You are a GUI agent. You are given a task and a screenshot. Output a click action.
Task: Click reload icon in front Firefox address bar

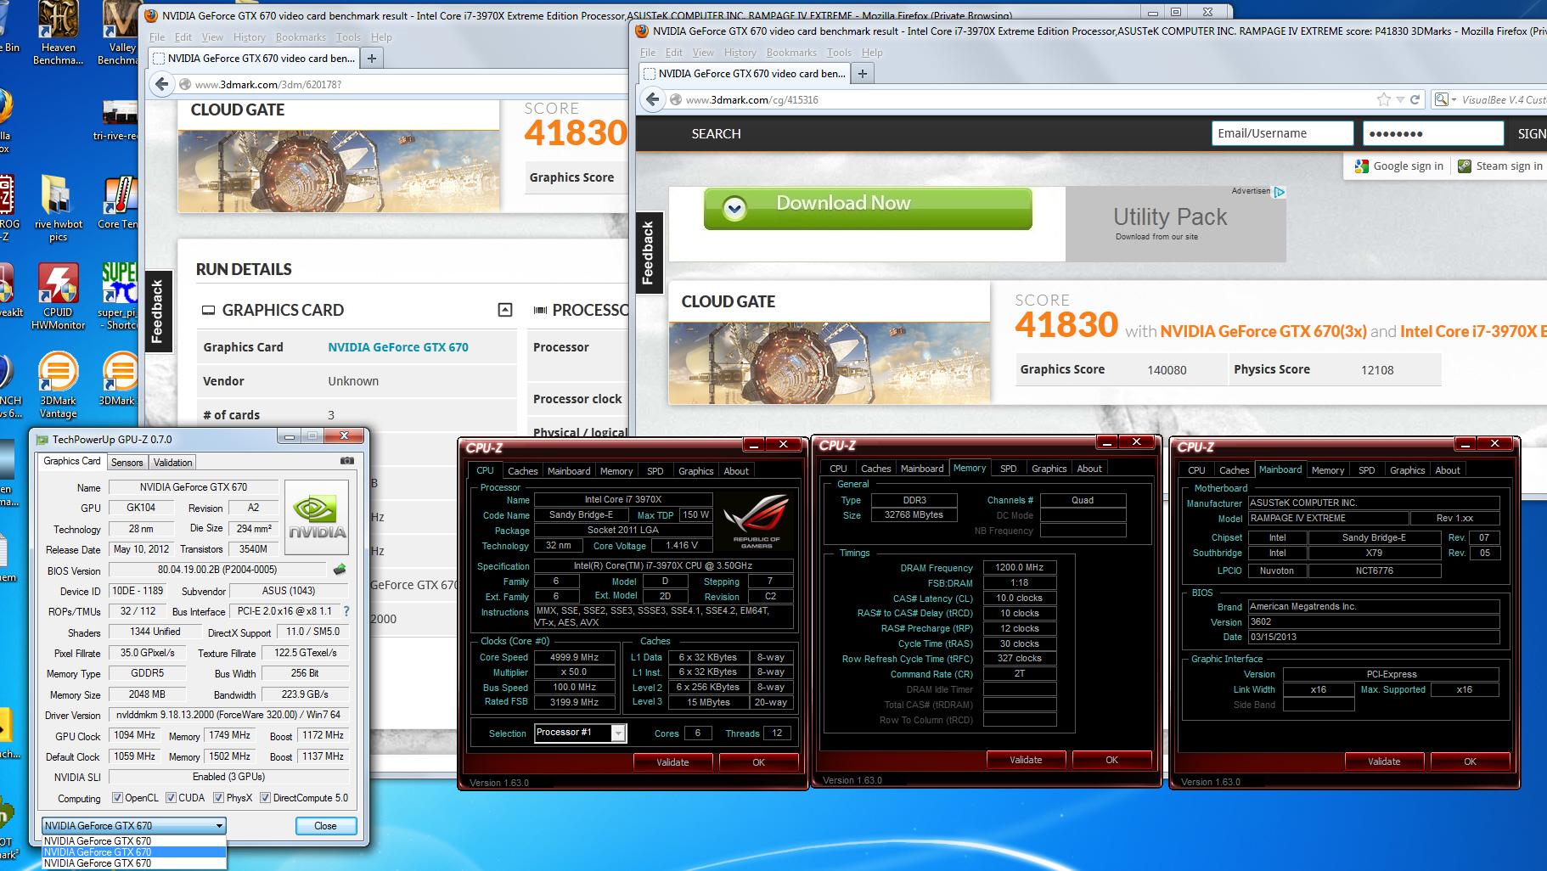tap(1415, 99)
